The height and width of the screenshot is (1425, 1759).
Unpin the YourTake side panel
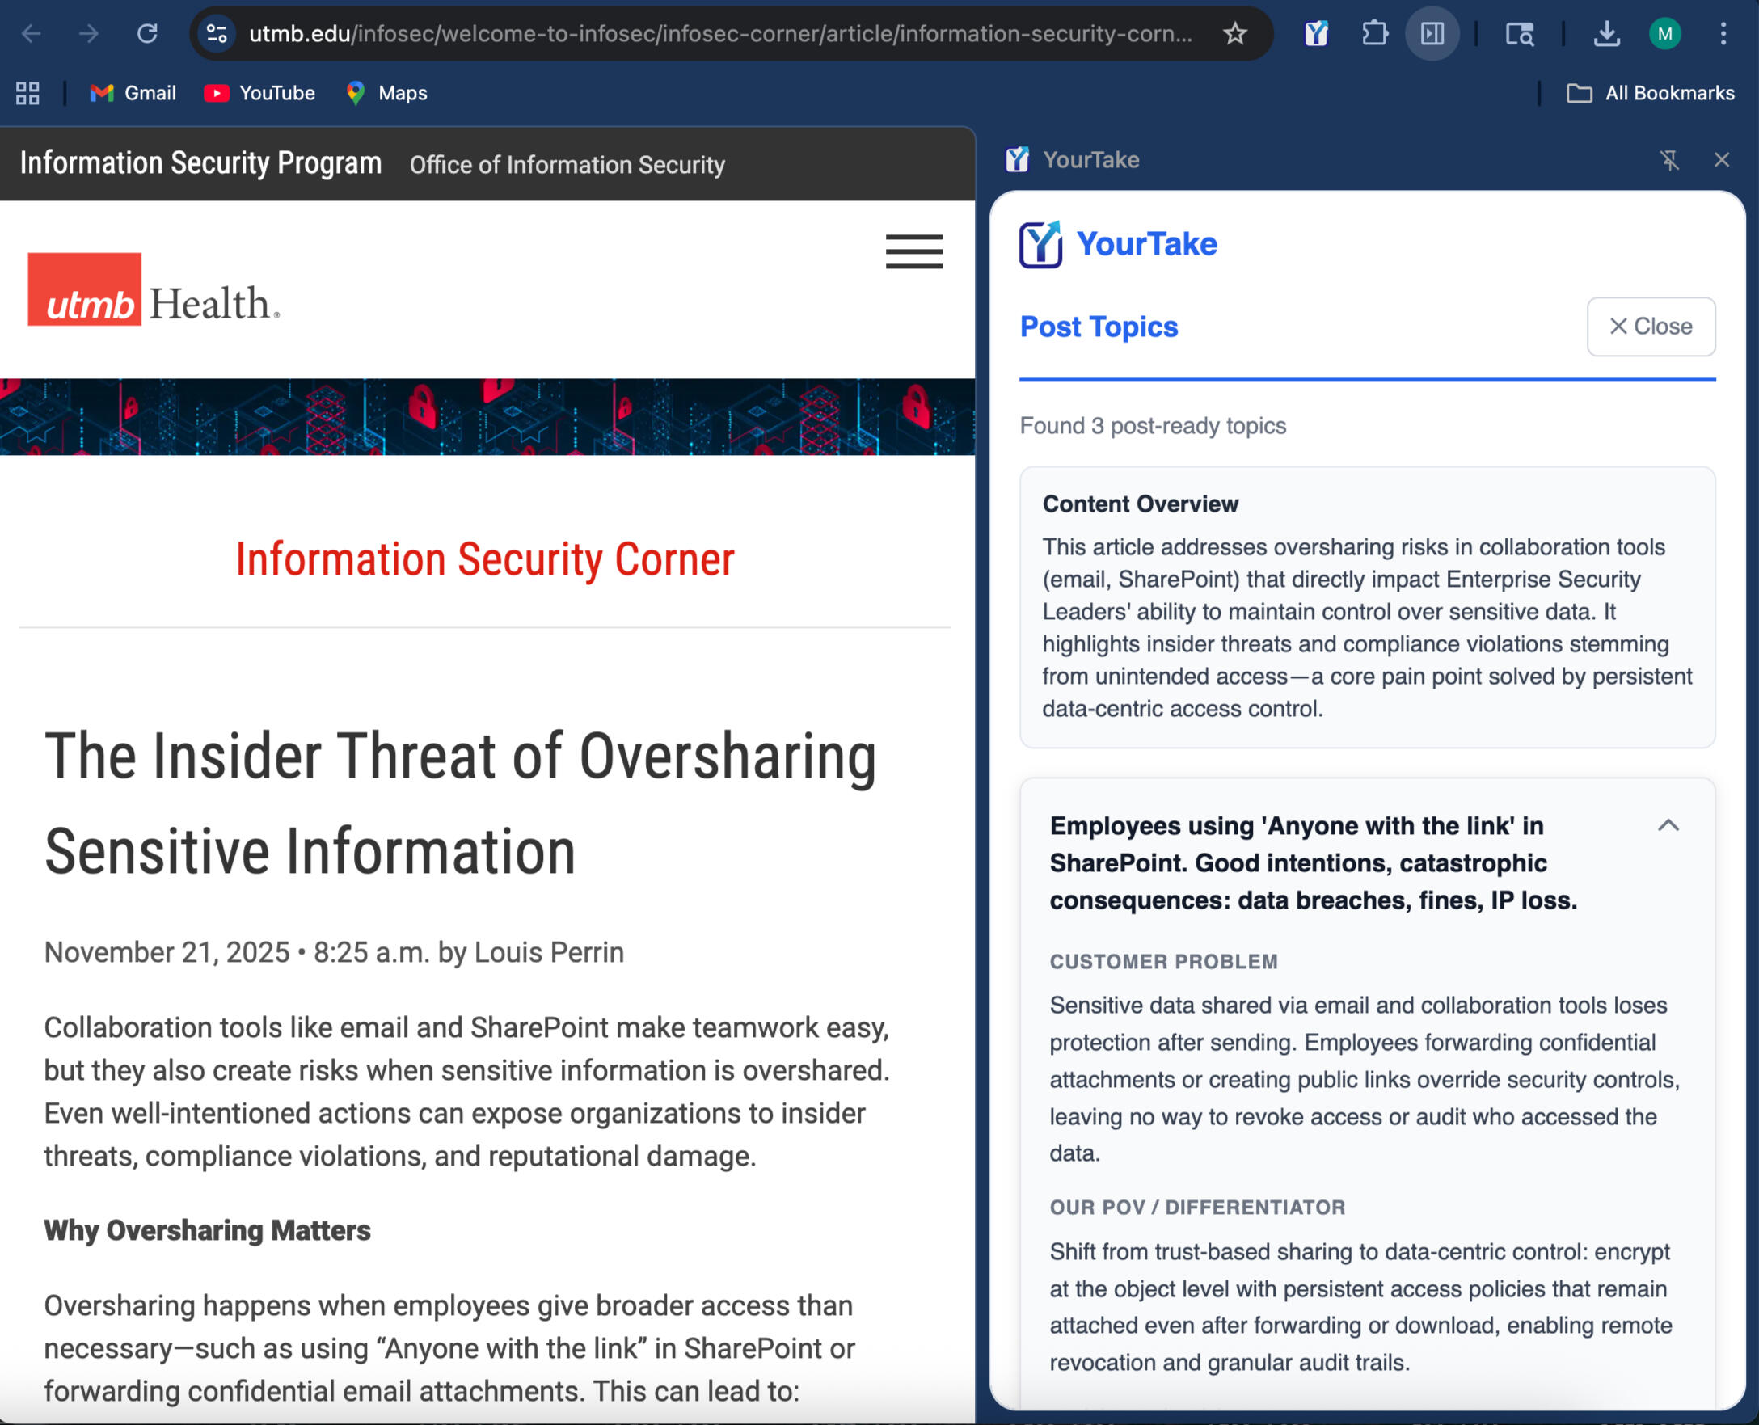click(1668, 160)
